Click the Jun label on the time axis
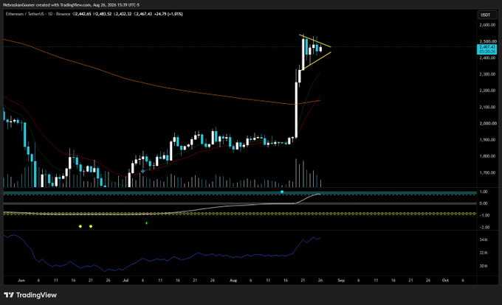The width and height of the screenshot is (502, 305). click(x=21, y=281)
